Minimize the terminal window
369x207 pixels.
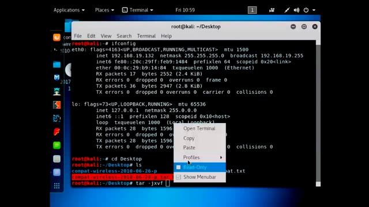click(293, 26)
